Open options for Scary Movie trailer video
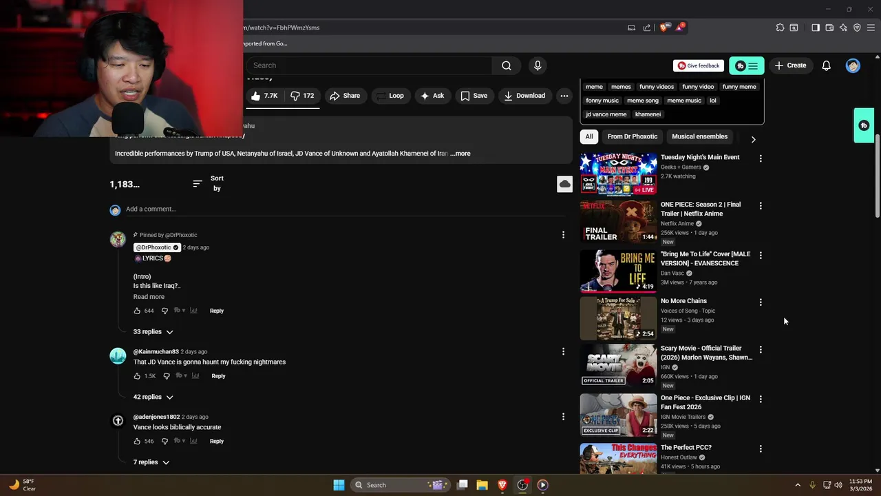This screenshot has width=881, height=496. pos(761,349)
